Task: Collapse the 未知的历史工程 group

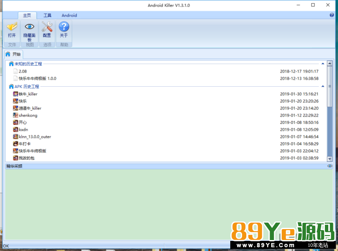Action: tap(323, 64)
